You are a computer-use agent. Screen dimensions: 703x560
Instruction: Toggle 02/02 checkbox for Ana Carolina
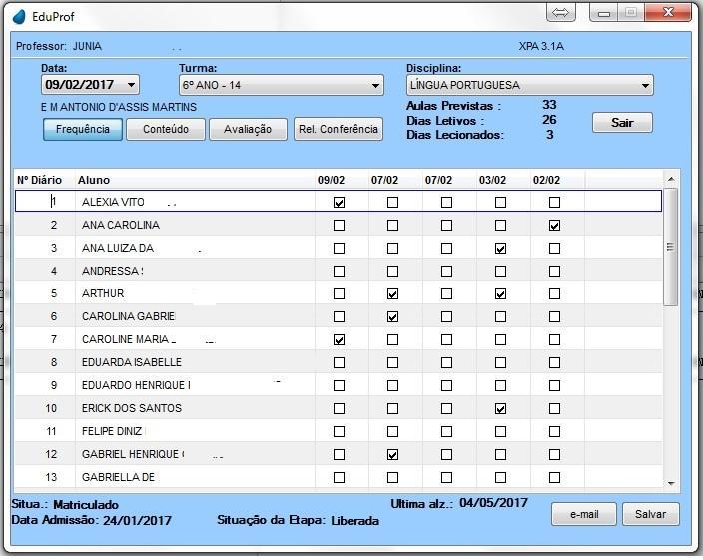coord(554,226)
